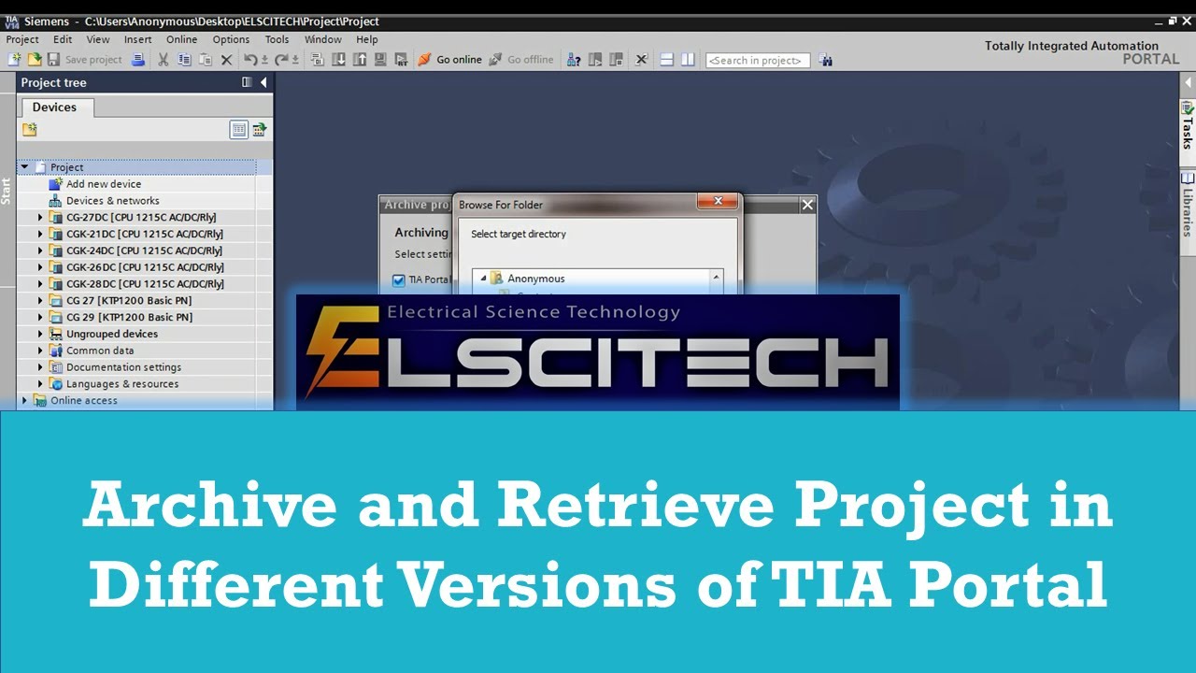Open the View menu

click(x=98, y=39)
